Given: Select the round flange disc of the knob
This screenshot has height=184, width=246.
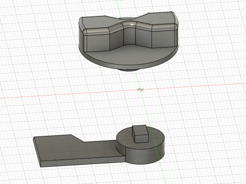Looking at the screenshot, I should (129, 57).
